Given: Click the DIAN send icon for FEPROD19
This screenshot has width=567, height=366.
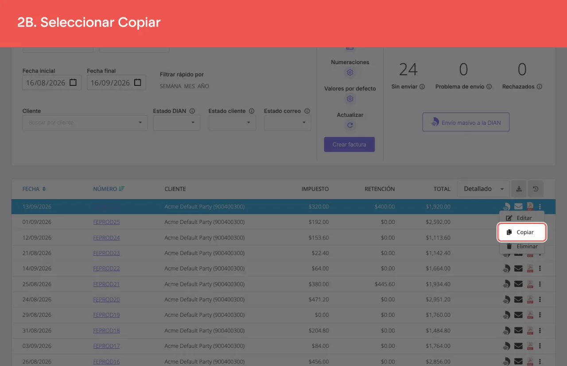Looking at the screenshot, I should point(507,315).
